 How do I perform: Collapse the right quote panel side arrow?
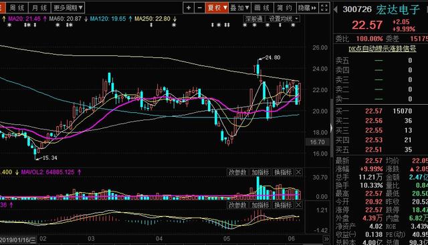[332, 128]
